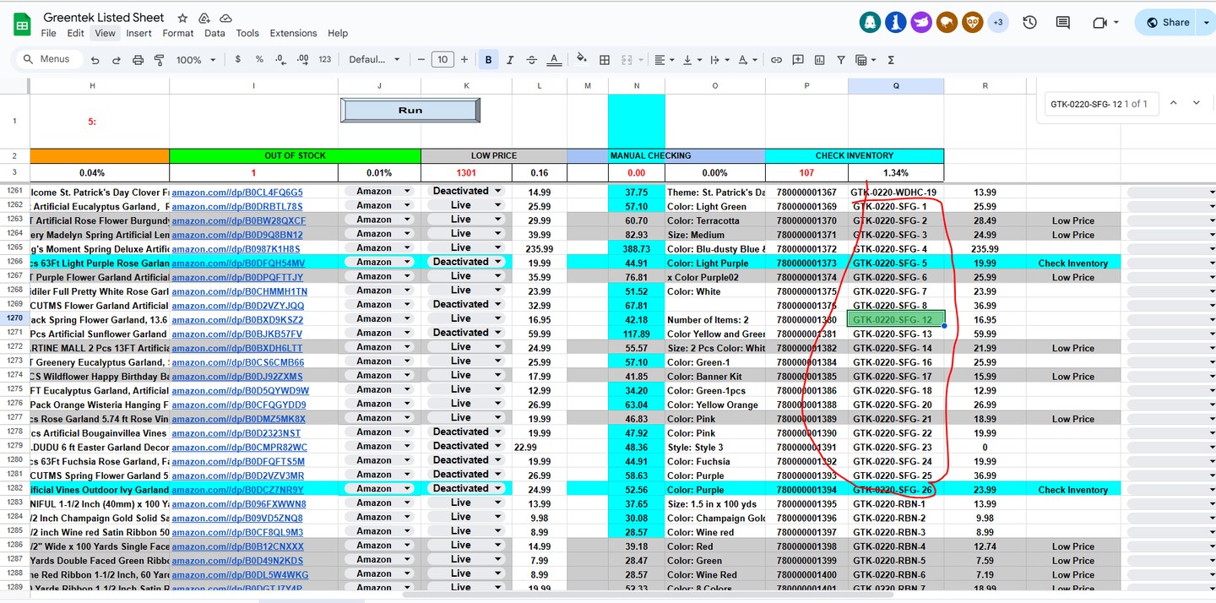This screenshot has height=603, width=1216.
Task: Open the Extensions menu
Action: 293,33
